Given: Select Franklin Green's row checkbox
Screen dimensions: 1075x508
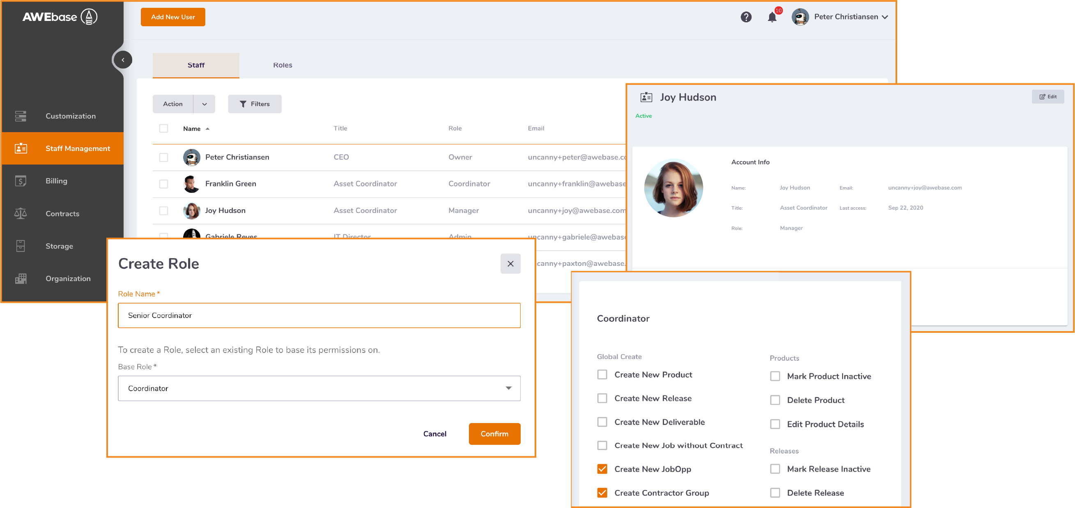Looking at the screenshot, I should pyautogui.click(x=163, y=184).
